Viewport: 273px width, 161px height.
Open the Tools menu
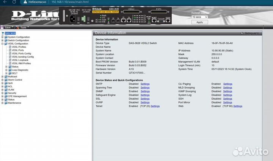pos(23,27)
